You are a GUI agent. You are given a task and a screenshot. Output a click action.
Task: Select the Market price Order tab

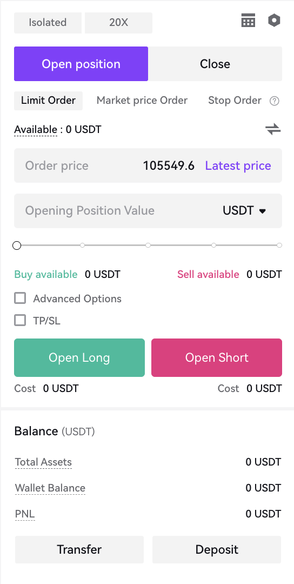click(142, 101)
